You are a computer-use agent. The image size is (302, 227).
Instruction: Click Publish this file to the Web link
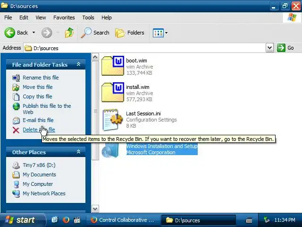[47, 109]
